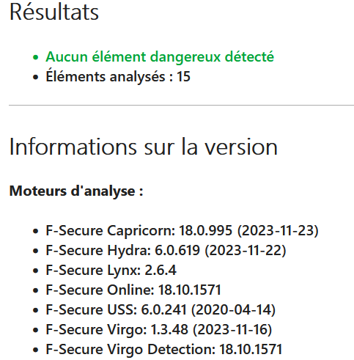This screenshot has height=360, width=354.
Task: Click the "Éléments analysés : 15" line
Action: click(x=118, y=76)
